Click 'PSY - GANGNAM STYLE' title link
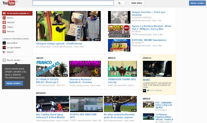This screenshot has width=207, height=123. click(164, 105)
